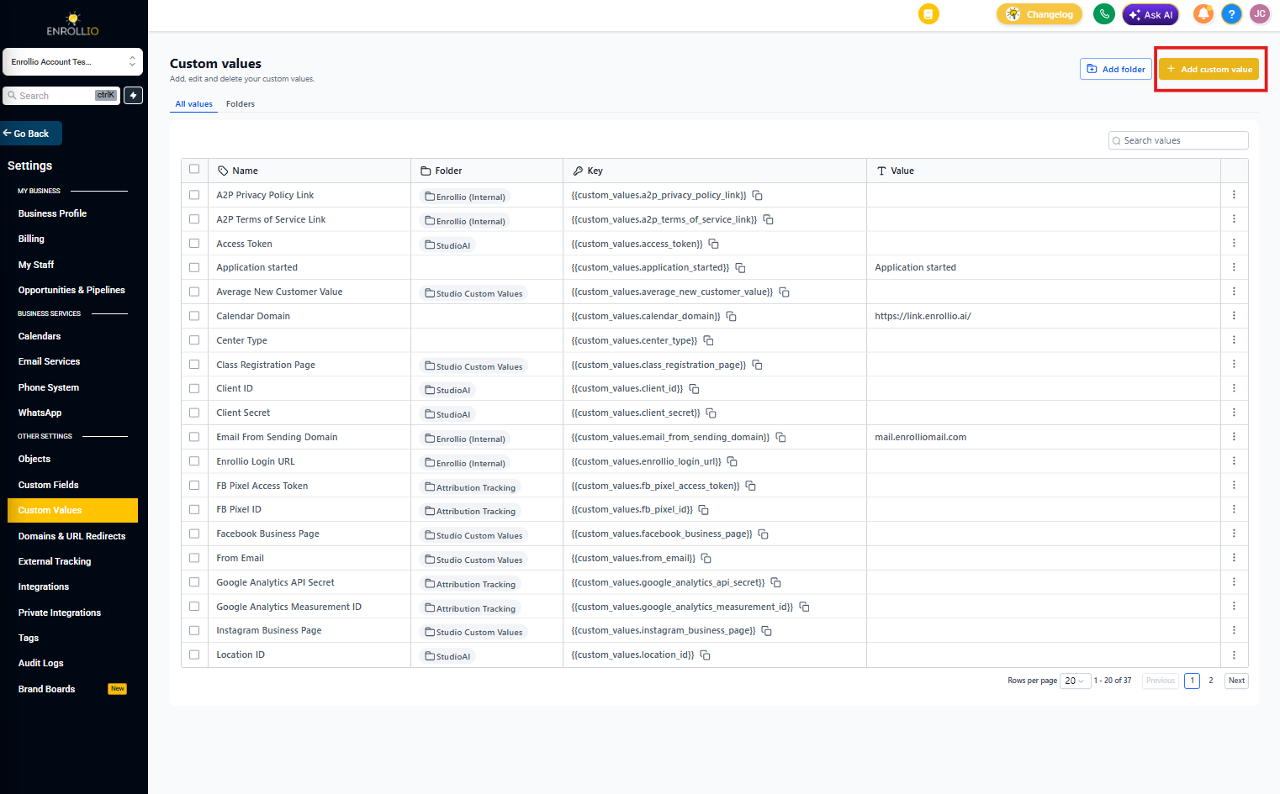Screen dimensions: 1280x794
Task: Launch the Ask AI button
Action: [x=1150, y=14]
